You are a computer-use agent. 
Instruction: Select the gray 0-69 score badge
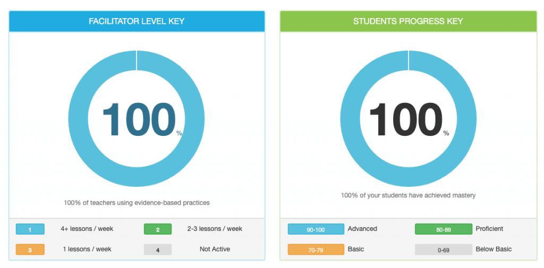[x=444, y=249]
